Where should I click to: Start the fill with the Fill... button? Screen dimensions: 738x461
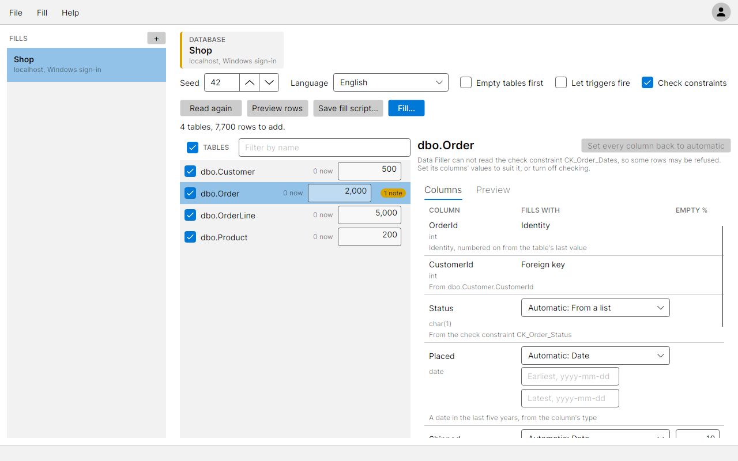point(406,108)
